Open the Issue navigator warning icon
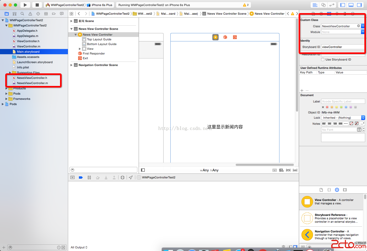 (30, 14)
